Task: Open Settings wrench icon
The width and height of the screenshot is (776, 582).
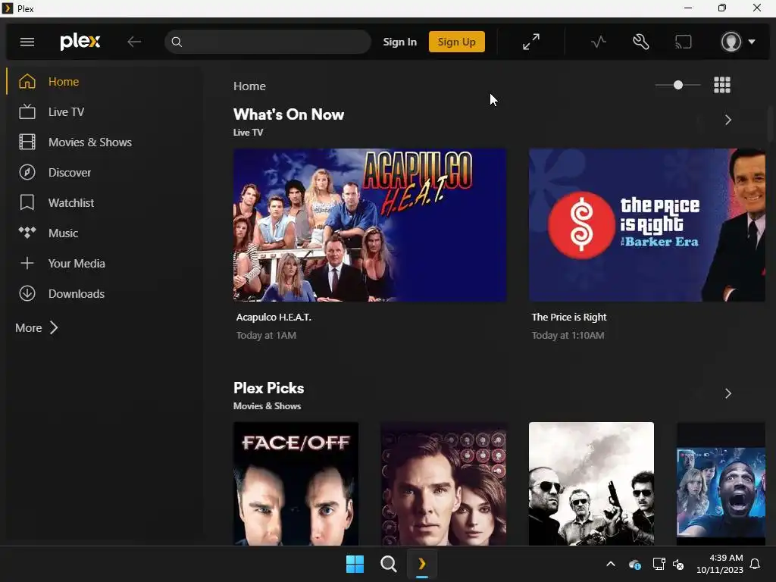Action: point(641,42)
